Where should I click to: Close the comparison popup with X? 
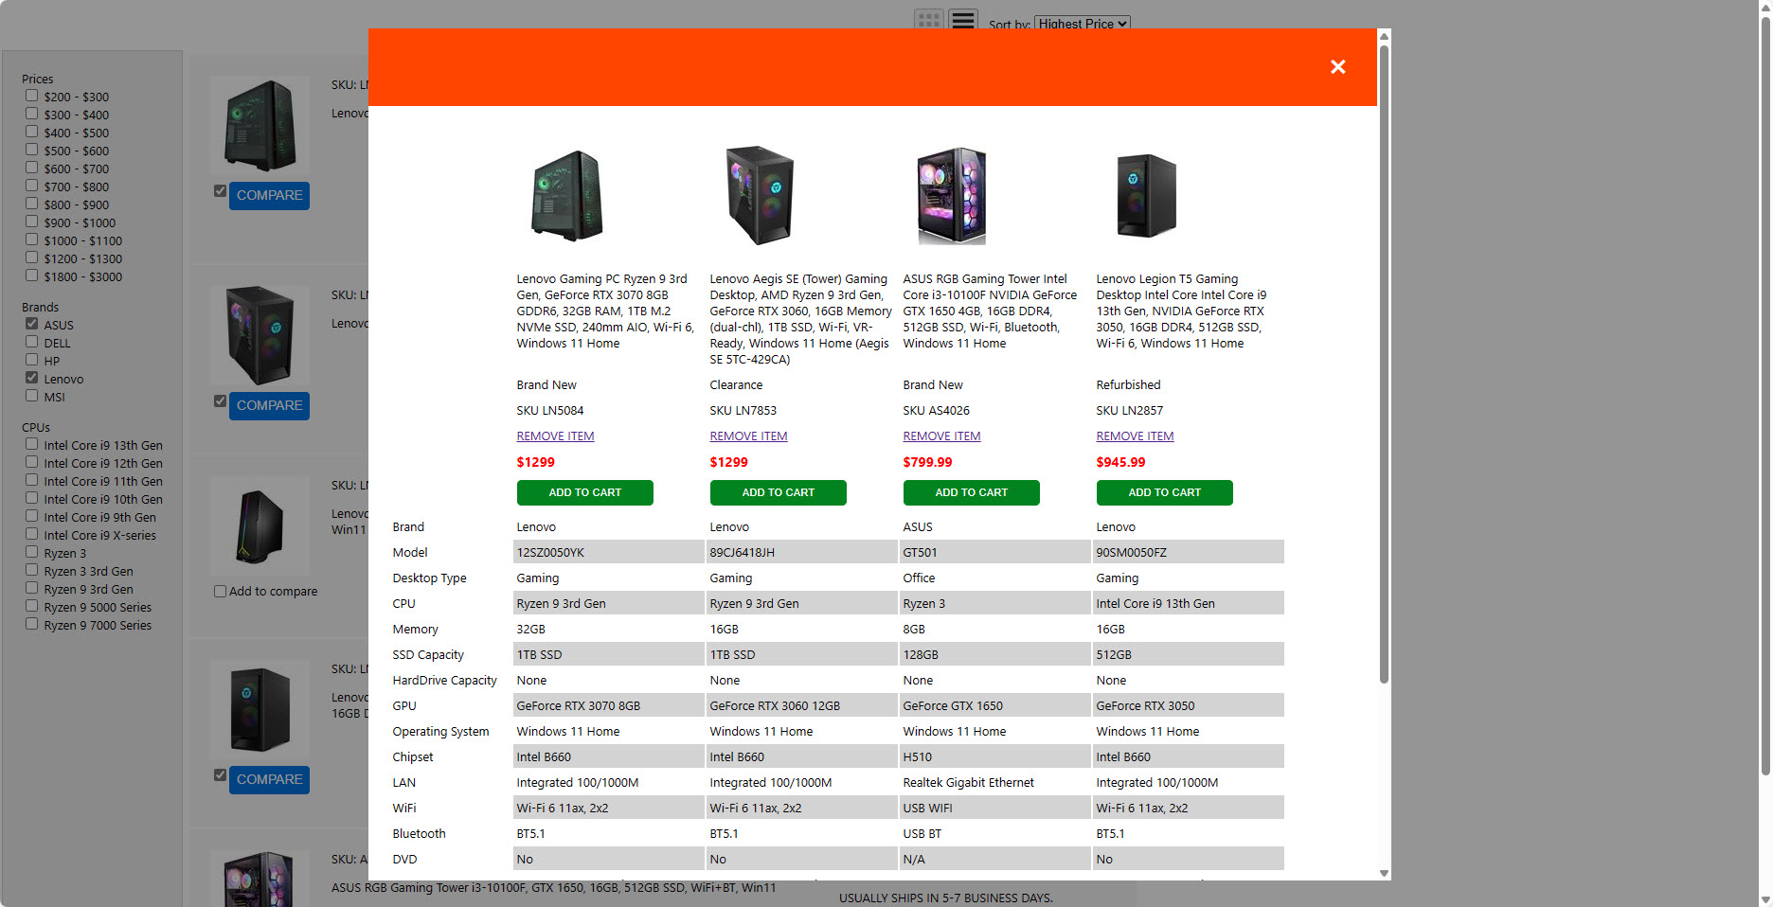1337,66
